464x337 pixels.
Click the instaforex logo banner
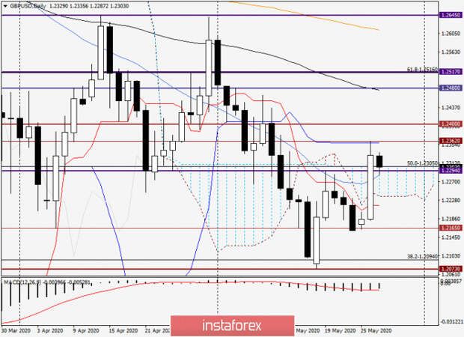point(232,326)
